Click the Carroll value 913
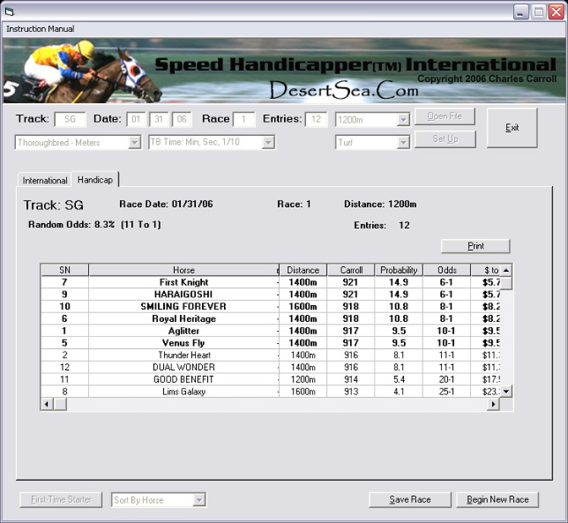Image resolution: width=568 pixels, height=523 pixels. tap(351, 391)
